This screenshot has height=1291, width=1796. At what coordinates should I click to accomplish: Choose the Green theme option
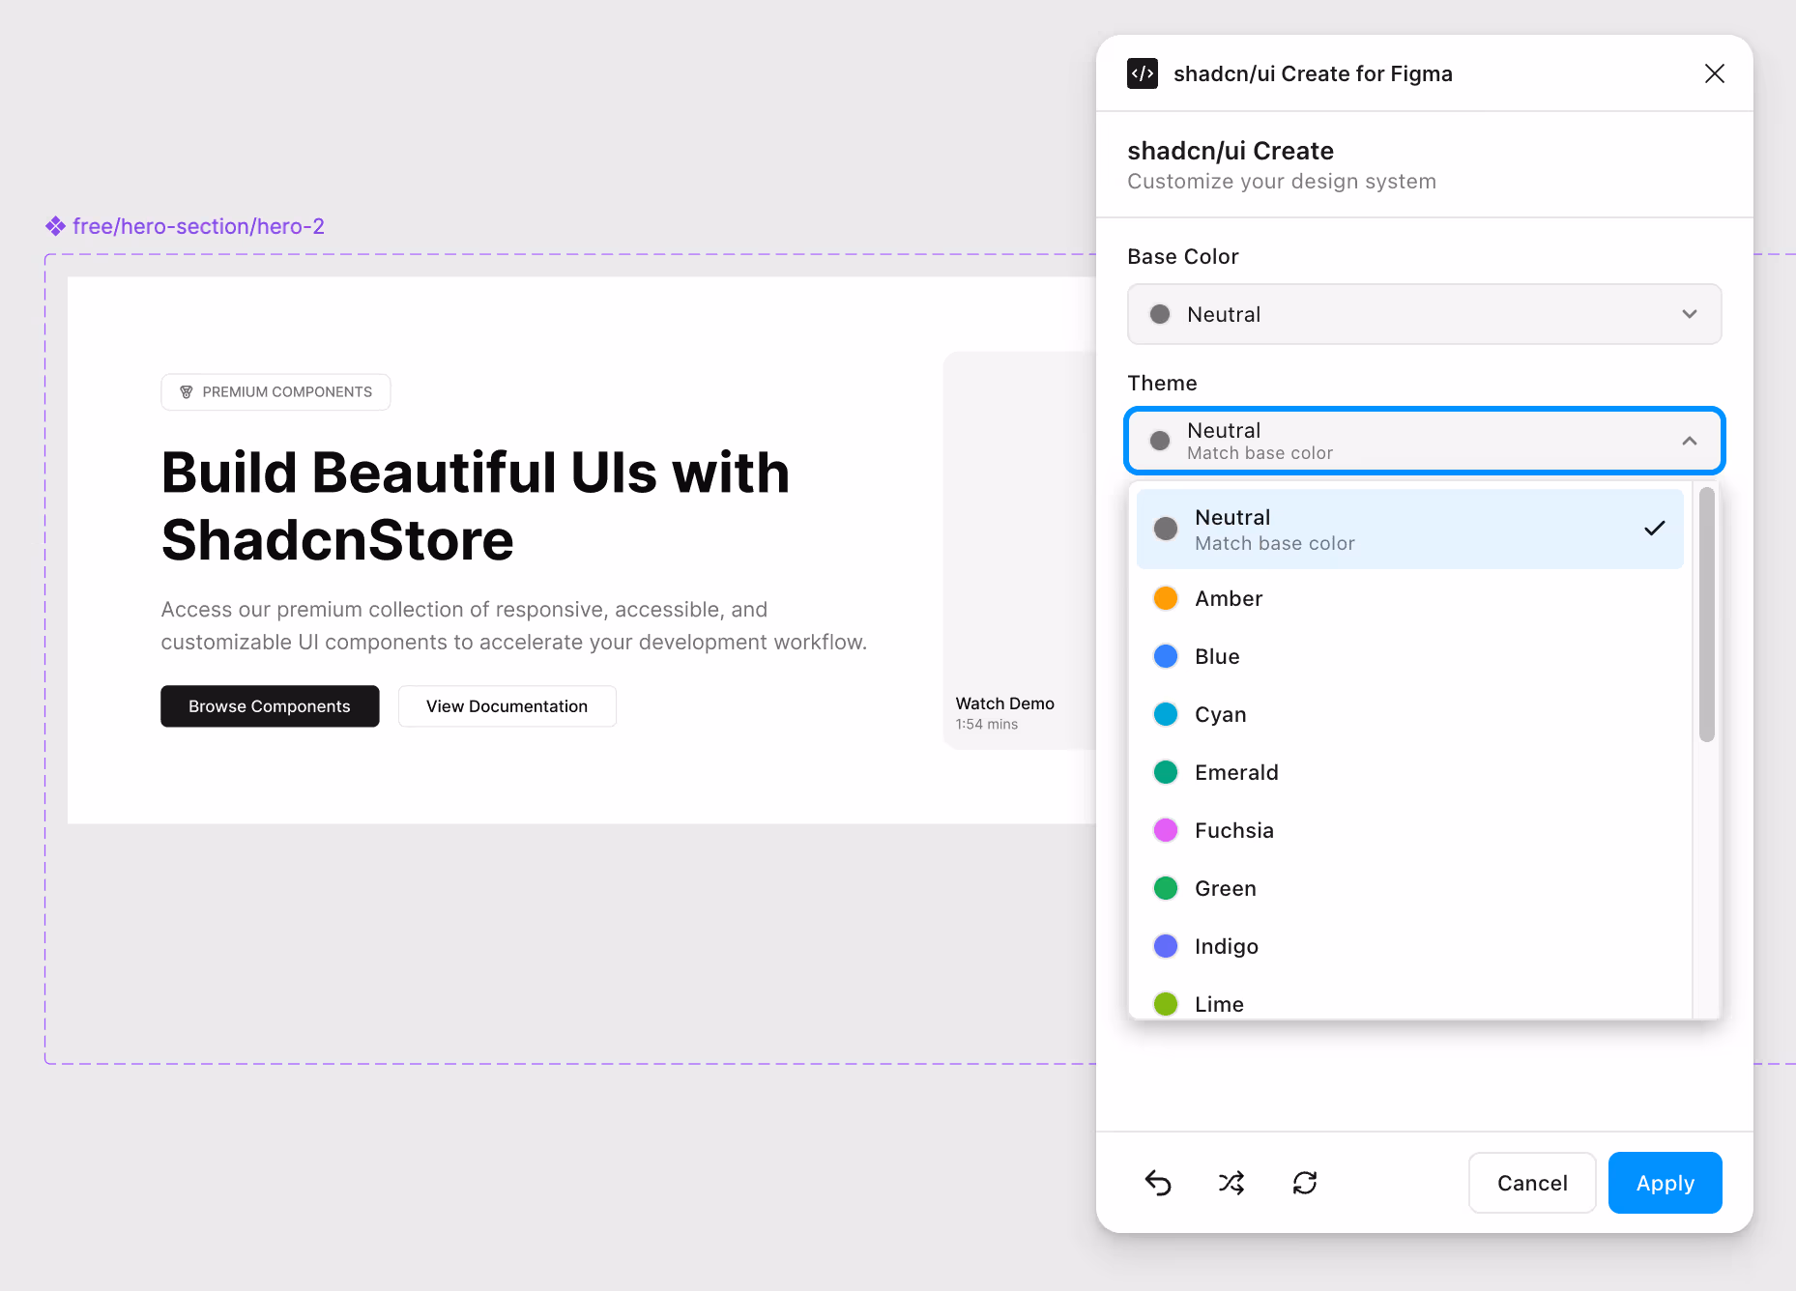(1410, 888)
